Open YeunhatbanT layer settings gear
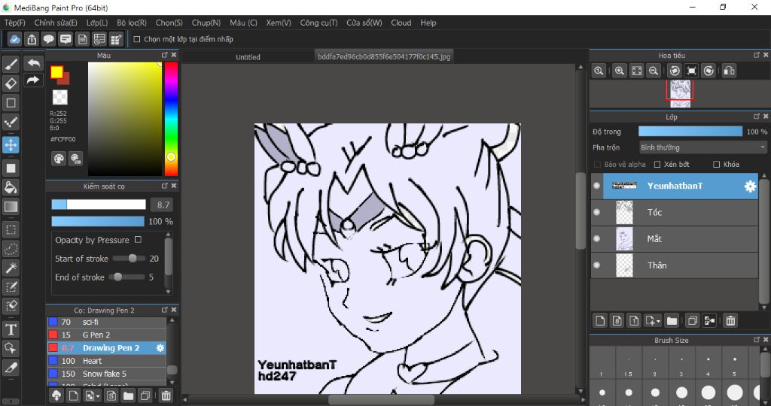771x406 pixels. click(750, 186)
